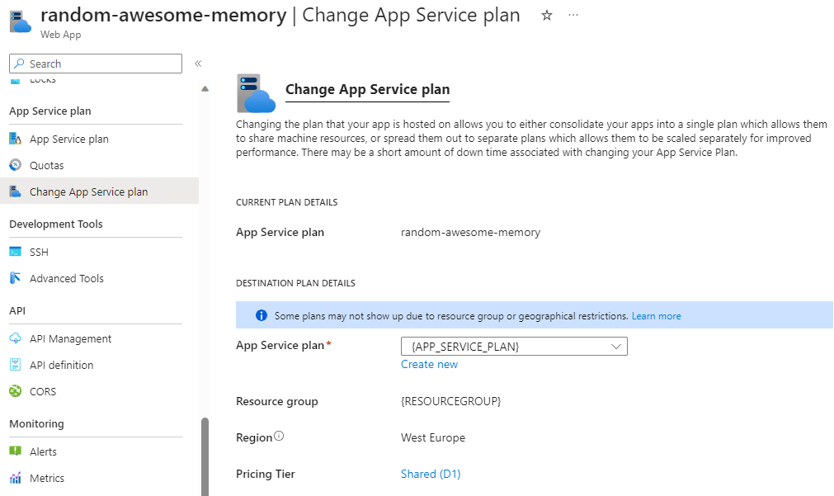Image resolution: width=834 pixels, height=496 pixels.
Task: Favorite this page with the star icon
Action: pos(546,16)
